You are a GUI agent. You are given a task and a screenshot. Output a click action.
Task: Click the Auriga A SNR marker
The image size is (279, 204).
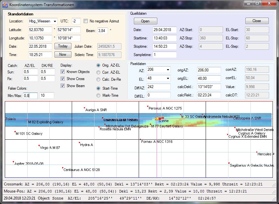click(85, 108)
